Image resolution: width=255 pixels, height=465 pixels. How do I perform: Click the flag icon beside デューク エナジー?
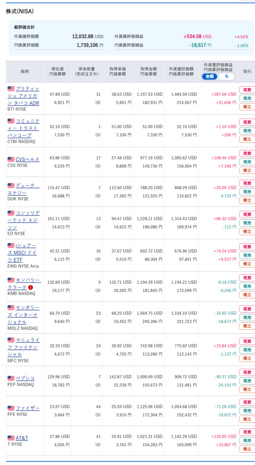(11, 185)
